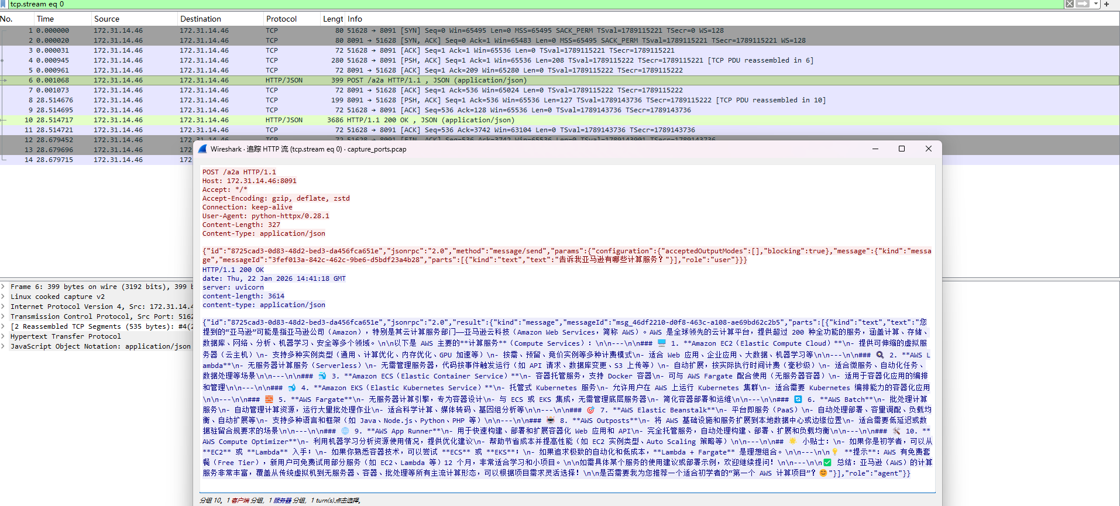Viewport: 1120px width, 506px height.
Task: Click the 'server: uvicorn' response header
Action: point(233,287)
